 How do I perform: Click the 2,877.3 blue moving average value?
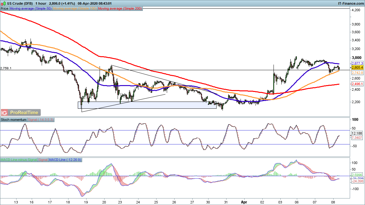coord(357,63)
